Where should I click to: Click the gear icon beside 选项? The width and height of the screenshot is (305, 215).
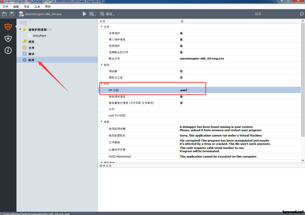click(25, 60)
